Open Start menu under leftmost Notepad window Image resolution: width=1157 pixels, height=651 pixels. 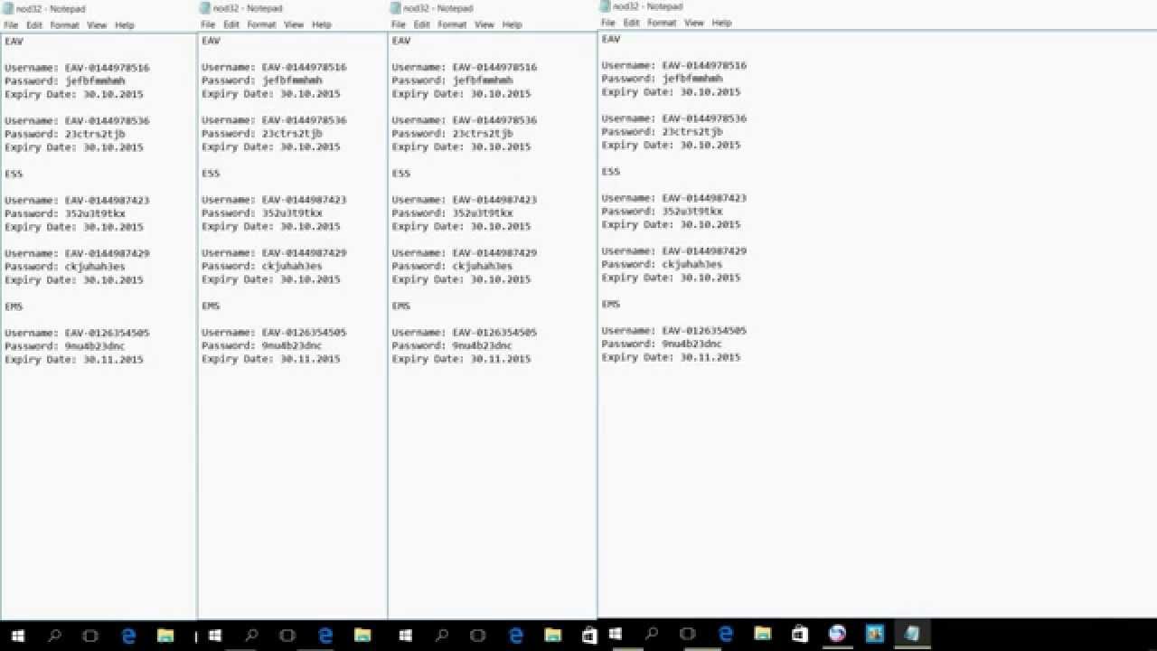point(18,636)
